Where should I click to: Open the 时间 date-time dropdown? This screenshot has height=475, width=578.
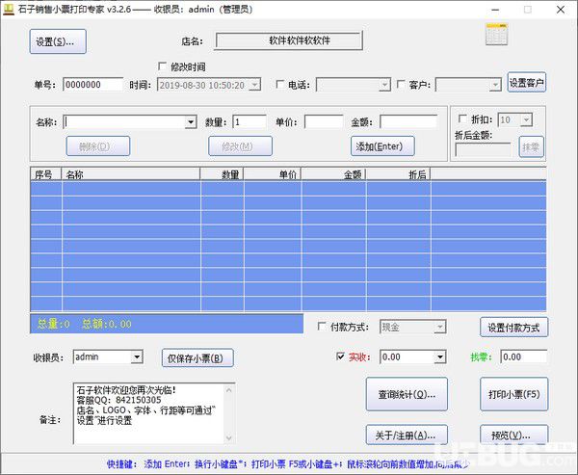click(254, 85)
